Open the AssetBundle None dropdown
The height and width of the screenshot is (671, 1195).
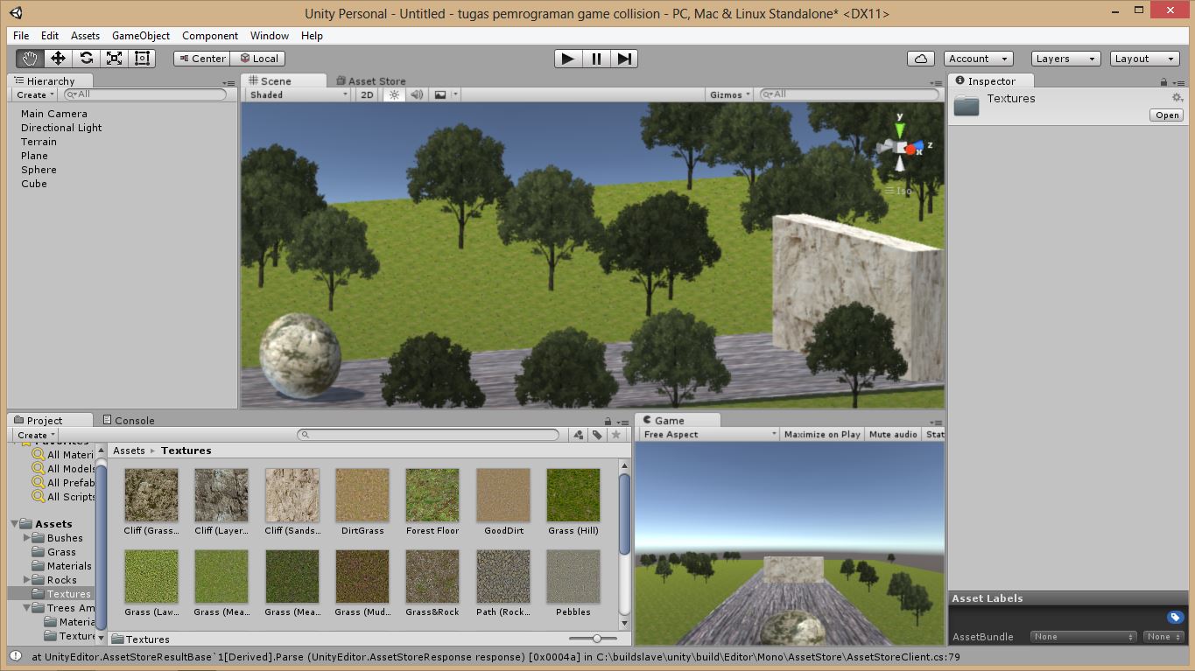pyautogui.click(x=1083, y=637)
